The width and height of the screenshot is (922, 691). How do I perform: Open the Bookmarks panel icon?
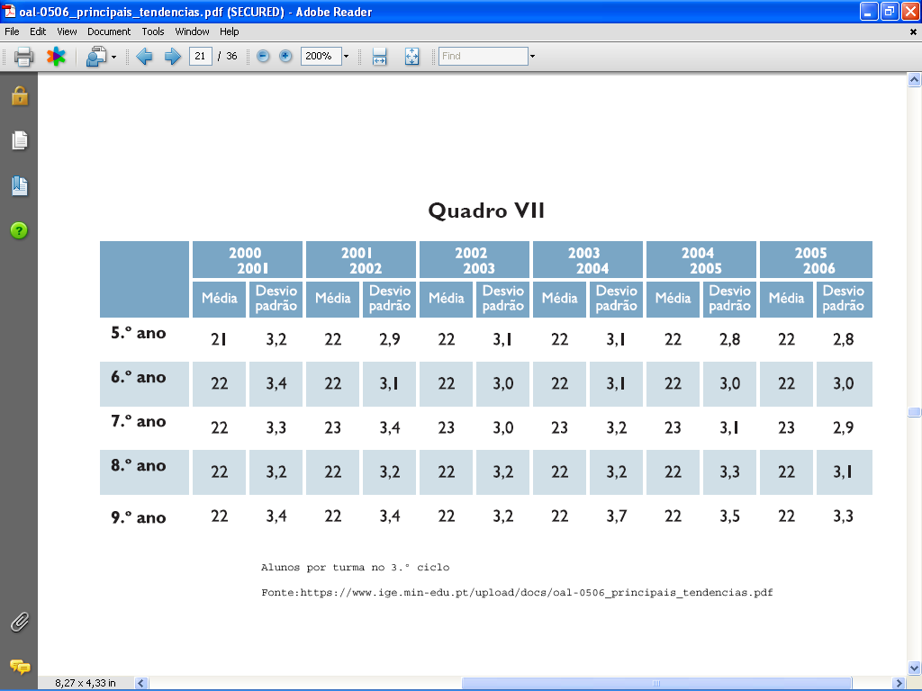pyautogui.click(x=20, y=185)
